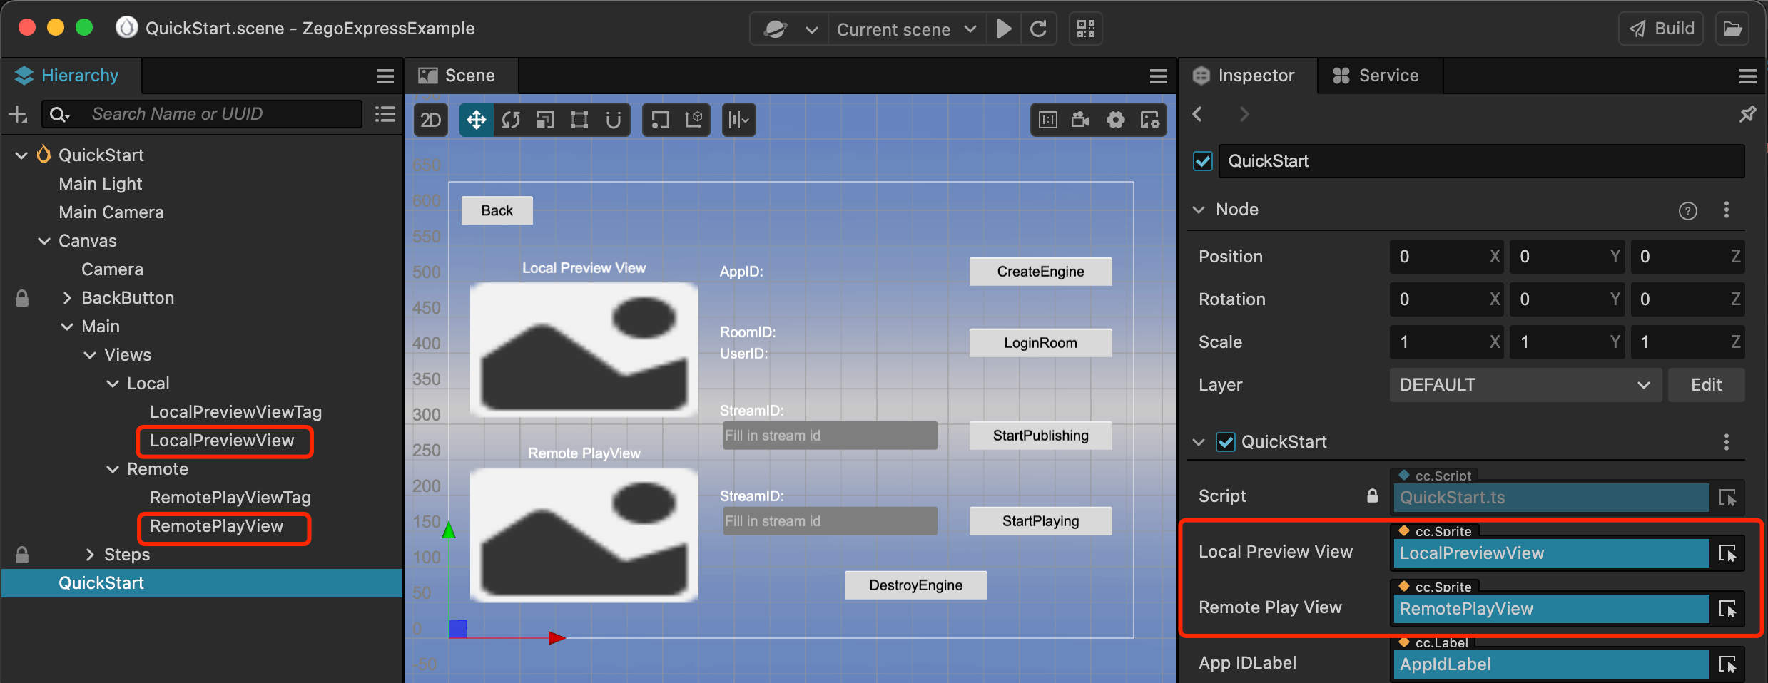Open the scene settings gear icon
The image size is (1768, 683).
pos(1115,120)
